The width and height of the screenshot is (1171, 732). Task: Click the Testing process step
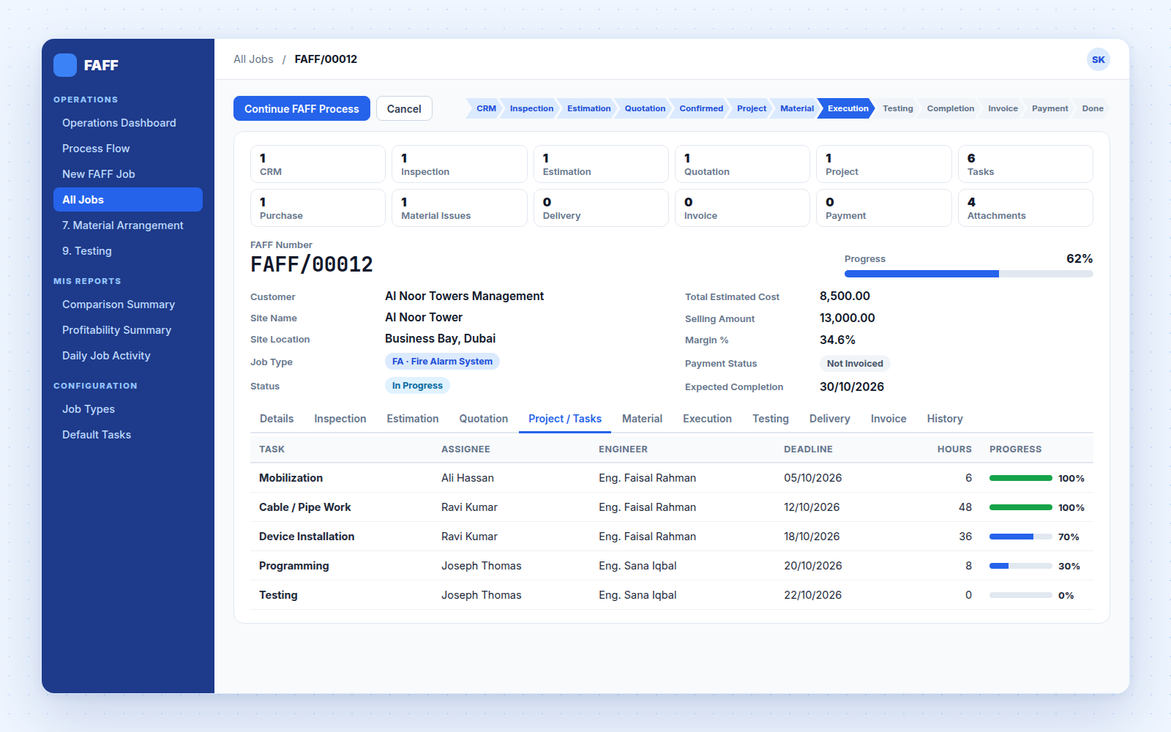click(897, 108)
